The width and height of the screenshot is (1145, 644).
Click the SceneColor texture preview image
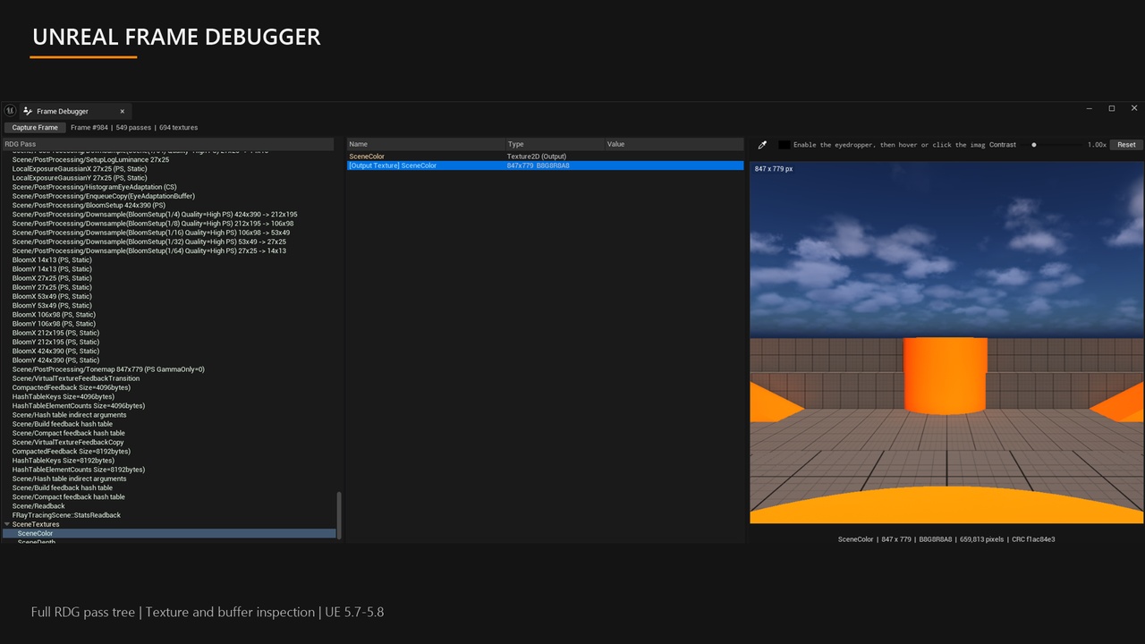[946, 342]
